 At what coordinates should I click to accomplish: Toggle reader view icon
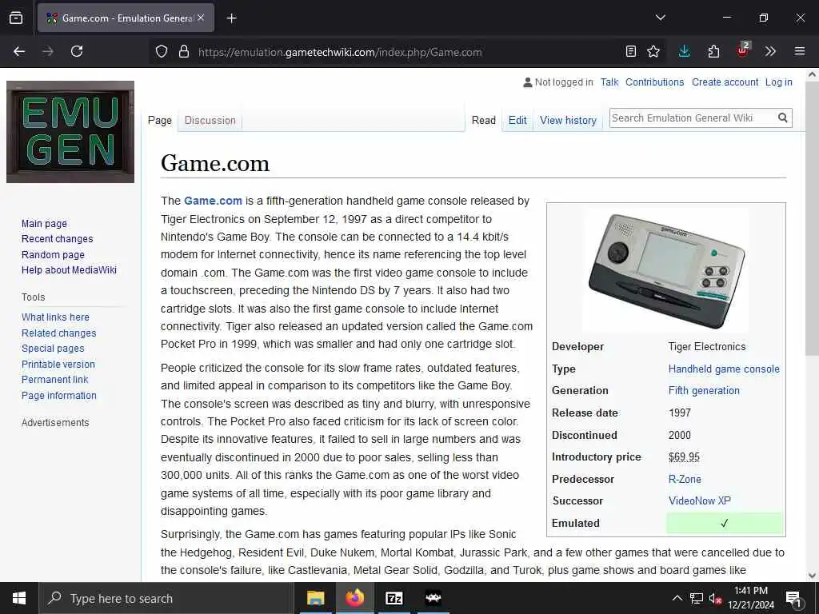point(631,51)
